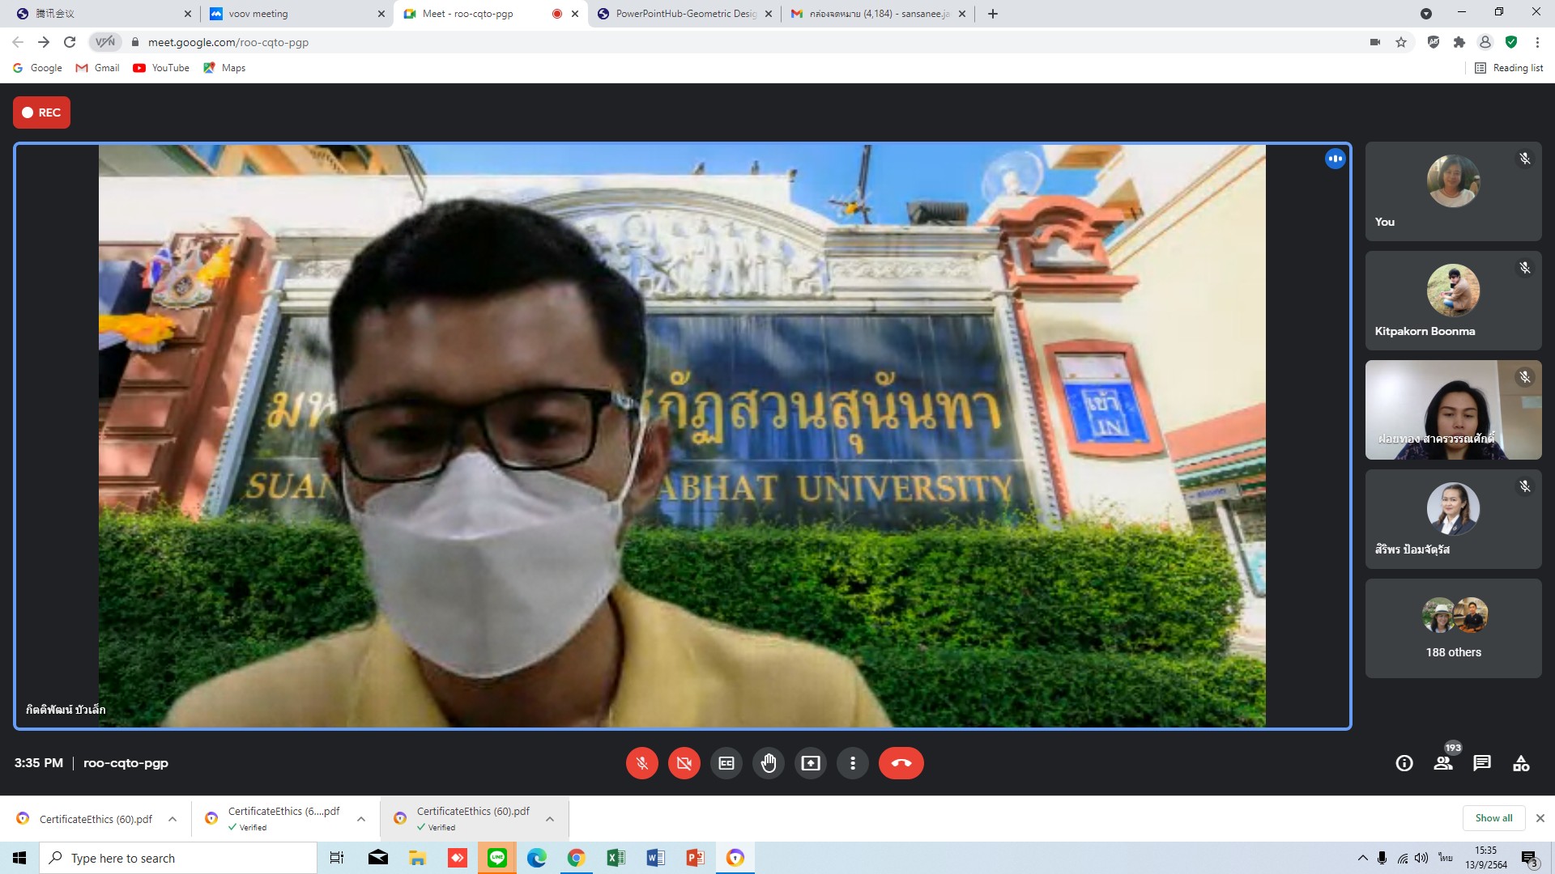Screen dimensions: 1555x874
Task: Leave the call with red hang-up button
Action: [901, 763]
